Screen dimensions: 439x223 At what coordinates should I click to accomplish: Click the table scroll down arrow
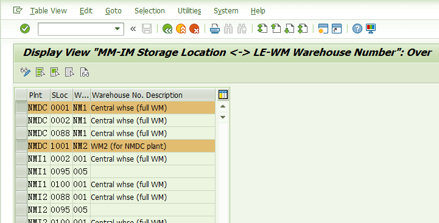click(223, 117)
